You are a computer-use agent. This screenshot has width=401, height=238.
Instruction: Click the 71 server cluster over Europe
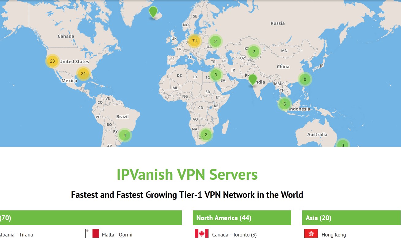194,41
